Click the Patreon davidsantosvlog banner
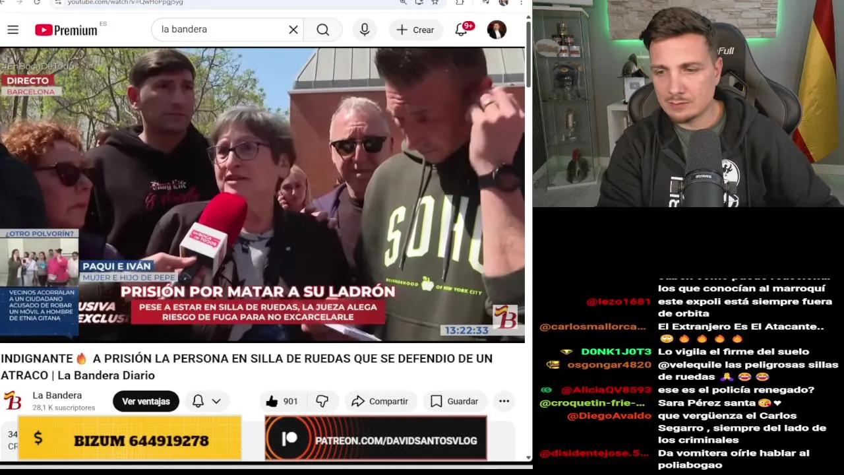The image size is (844, 475). (376, 438)
